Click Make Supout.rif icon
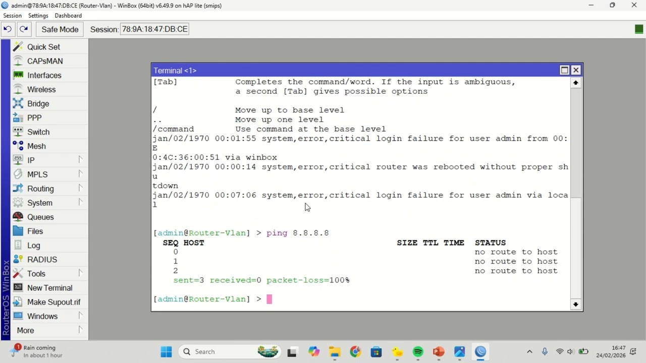This screenshot has width=646, height=363. click(18, 301)
